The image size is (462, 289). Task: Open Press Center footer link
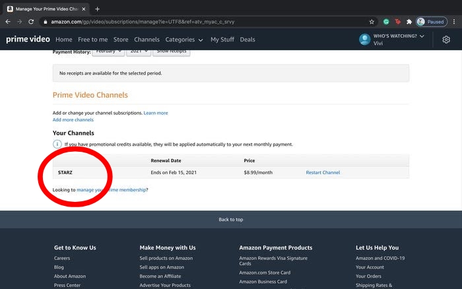tap(67, 285)
